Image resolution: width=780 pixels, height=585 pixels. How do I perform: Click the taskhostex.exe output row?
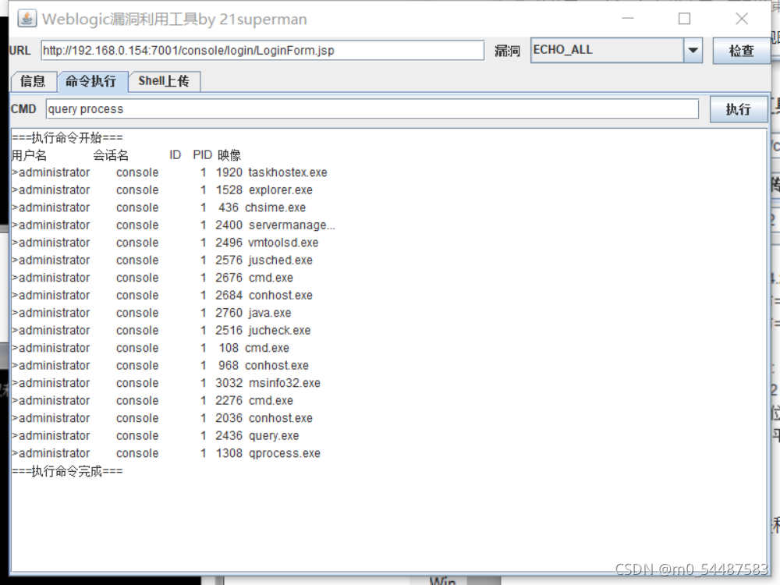169,172
